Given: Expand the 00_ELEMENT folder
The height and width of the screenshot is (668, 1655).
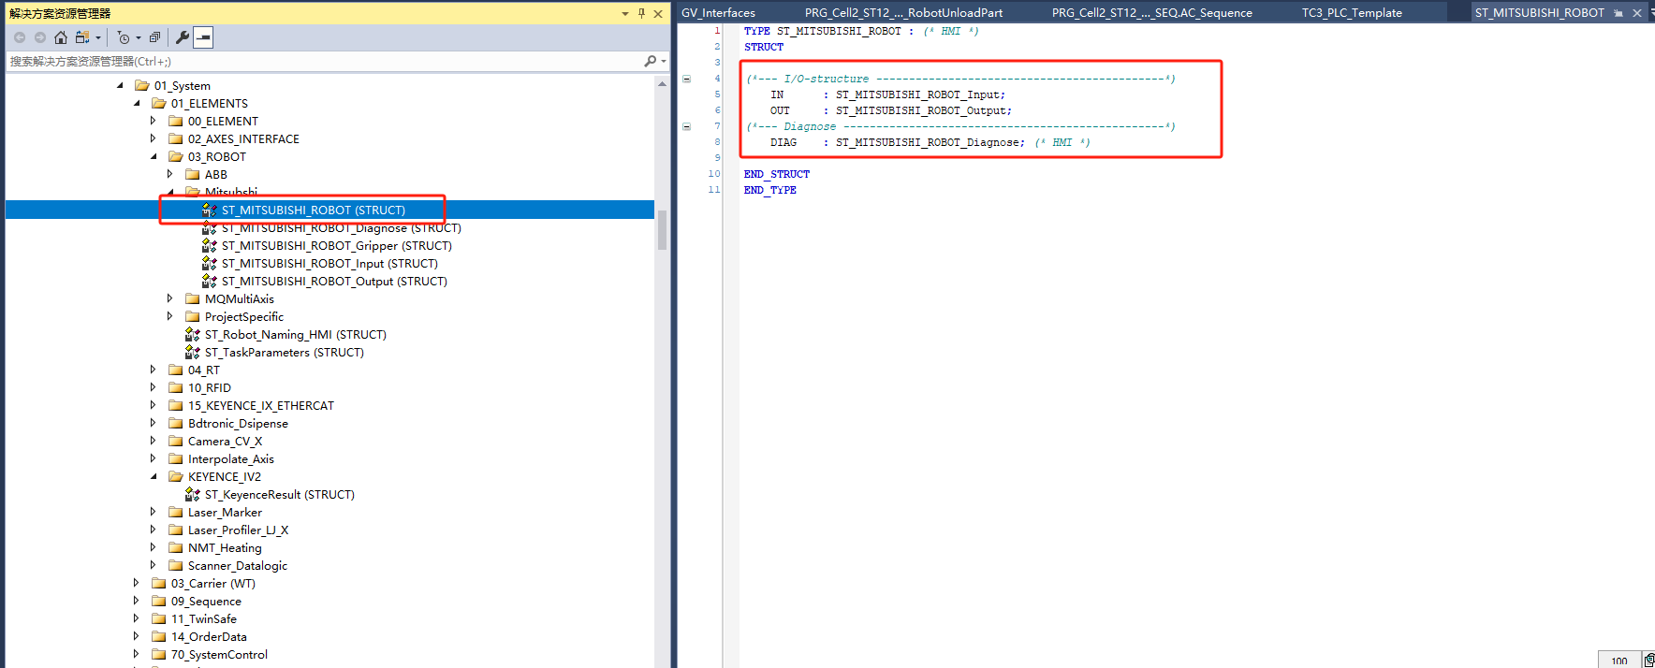Looking at the screenshot, I should (x=154, y=121).
